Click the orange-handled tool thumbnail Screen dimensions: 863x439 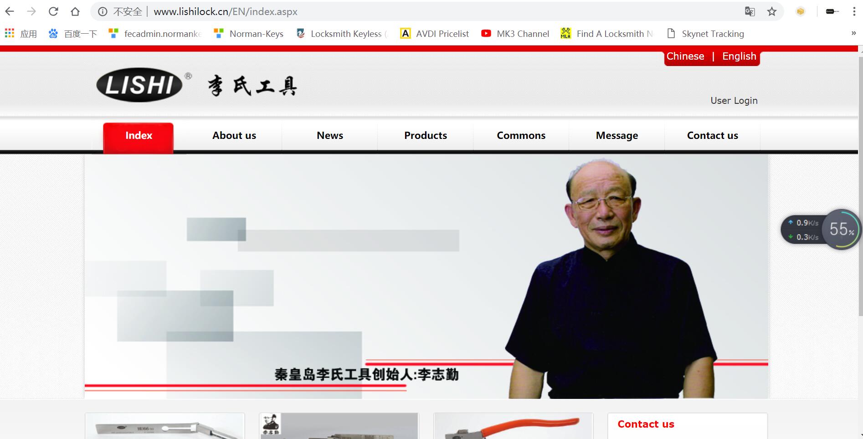click(514, 426)
